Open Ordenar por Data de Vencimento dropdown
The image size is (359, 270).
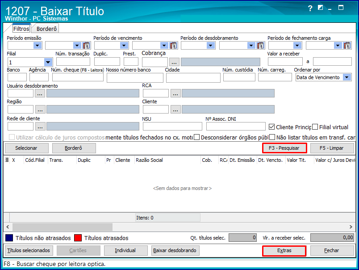point(347,77)
